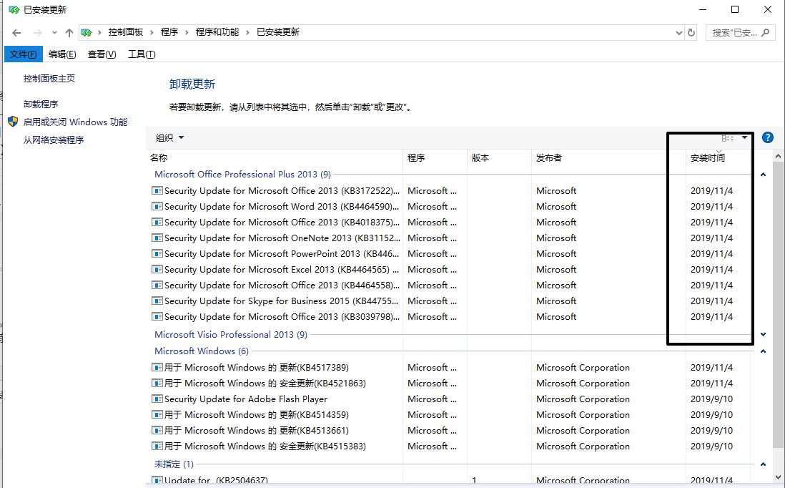This screenshot has width=785, height=488.
Task: Open the 工具(T) menu
Action: [x=142, y=54]
